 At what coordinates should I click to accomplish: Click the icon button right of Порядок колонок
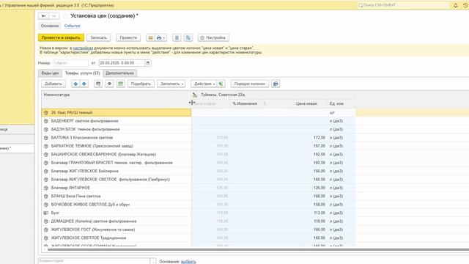click(276, 84)
